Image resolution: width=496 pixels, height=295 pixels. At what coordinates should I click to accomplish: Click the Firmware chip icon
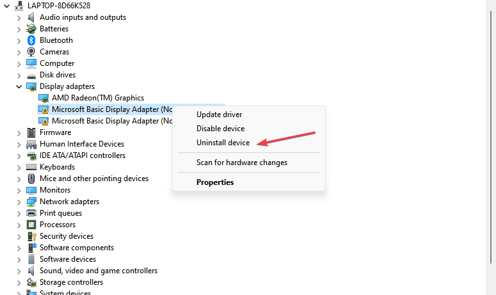click(31, 132)
